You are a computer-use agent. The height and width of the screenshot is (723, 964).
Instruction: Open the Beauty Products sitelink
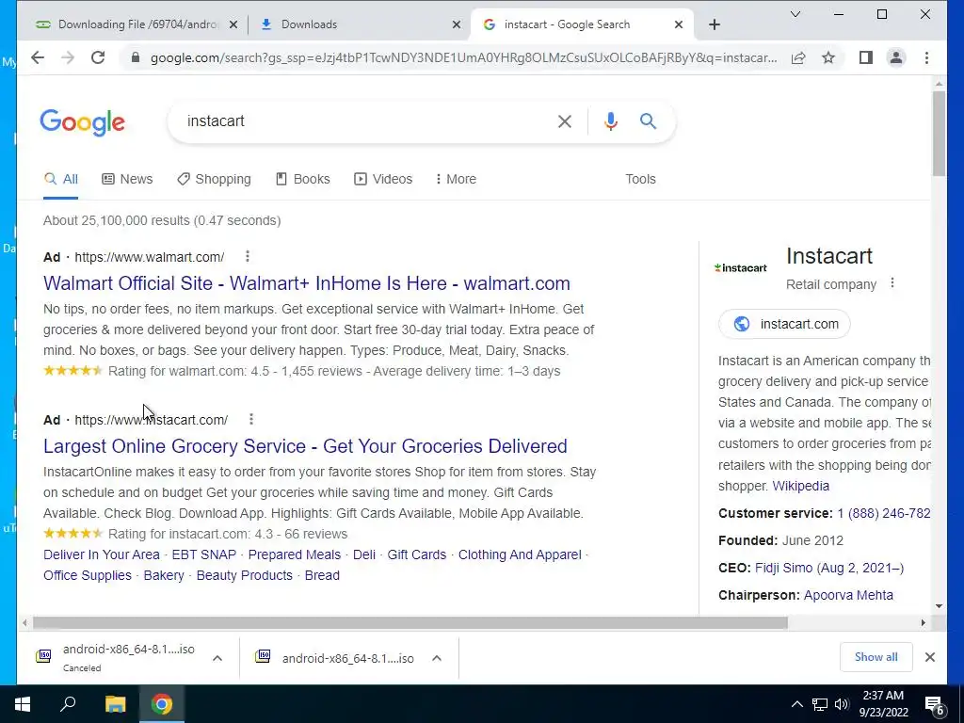[245, 575]
